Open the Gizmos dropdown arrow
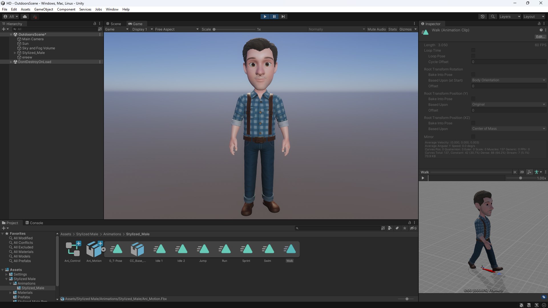The height and width of the screenshot is (308, 548). point(415,29)
